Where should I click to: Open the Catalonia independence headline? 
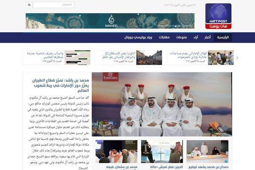pos(119,55)
